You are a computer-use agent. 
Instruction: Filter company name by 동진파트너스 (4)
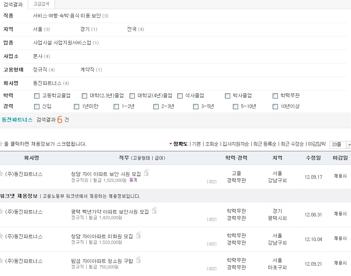[x=51, y=83]
